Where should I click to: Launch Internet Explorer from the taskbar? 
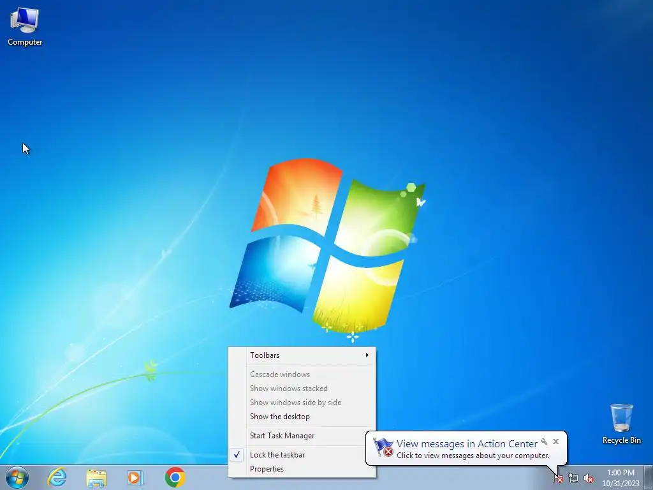(57, 477)
